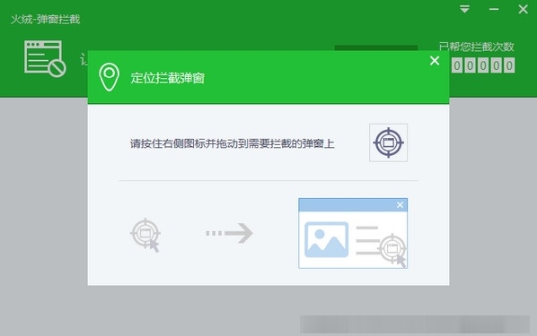Click the crosshair inside the sample popup
The height and width of the screenshot is (336, 537).
tap(392, 249)
